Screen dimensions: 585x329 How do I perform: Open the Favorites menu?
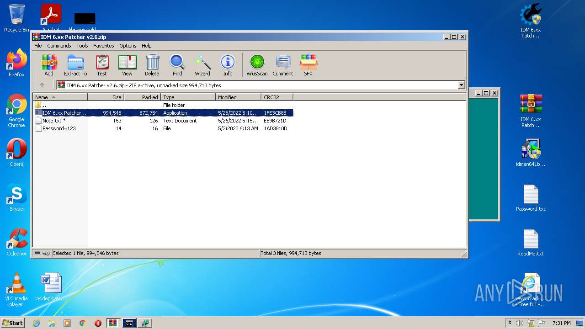coord(104,46)
